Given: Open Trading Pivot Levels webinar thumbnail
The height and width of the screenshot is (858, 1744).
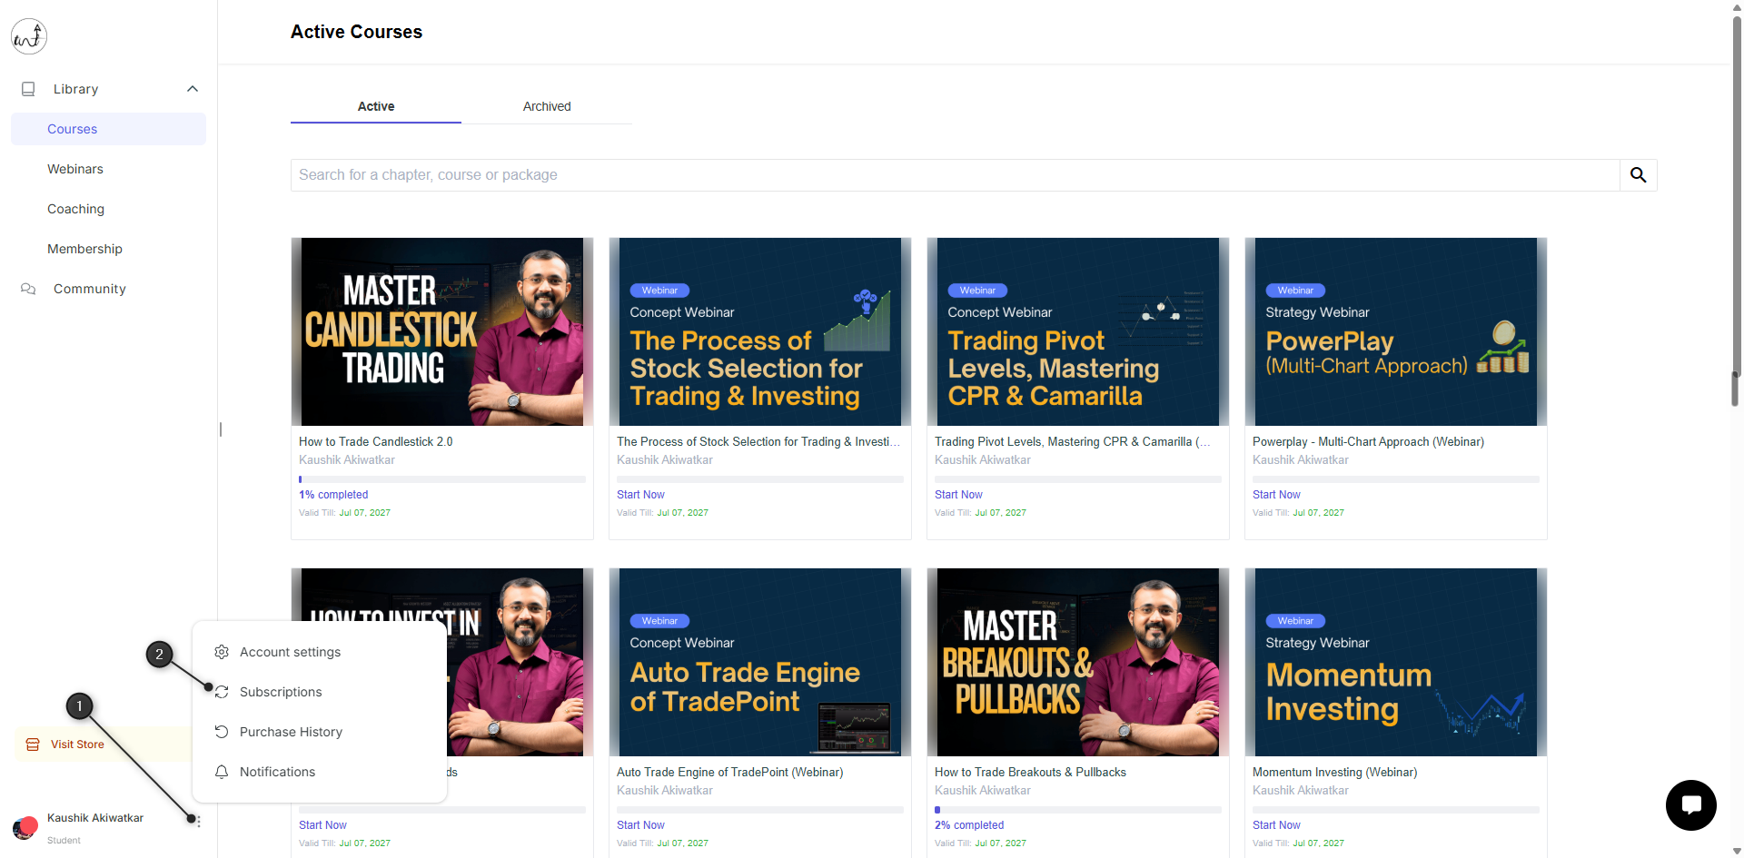Looking at the screenshot, I should 1078,331.
